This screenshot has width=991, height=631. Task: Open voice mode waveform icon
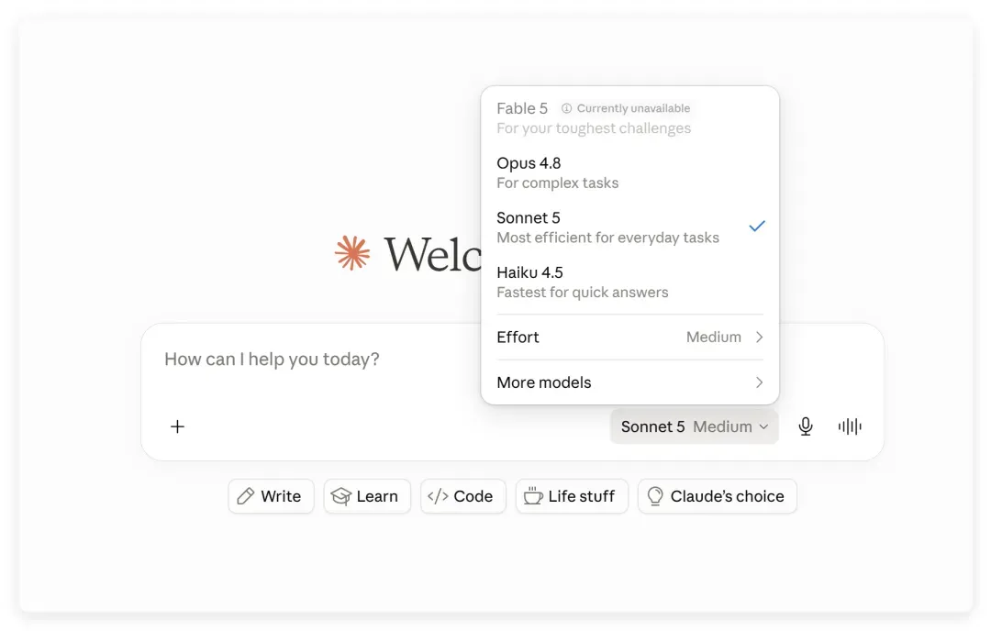coord(850,426)
